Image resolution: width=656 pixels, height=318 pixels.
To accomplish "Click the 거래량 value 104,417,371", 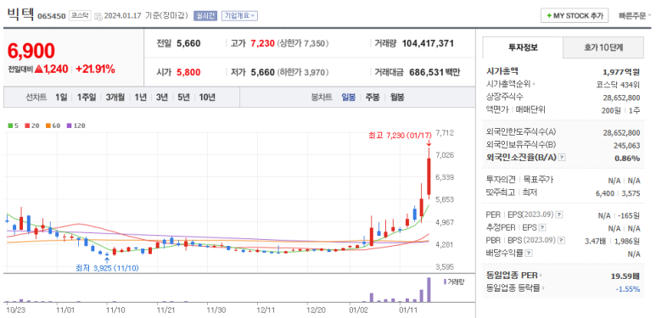I will (x=428, y=43).
